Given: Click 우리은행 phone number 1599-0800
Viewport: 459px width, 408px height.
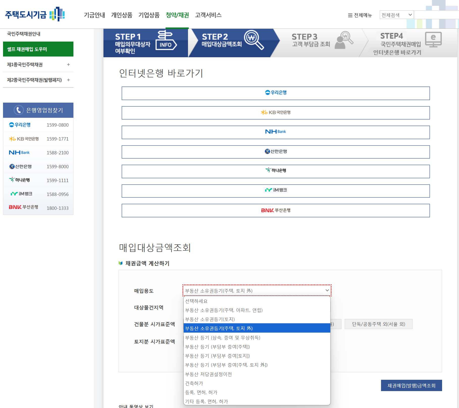Looking at the screenshot, I should pyautogui.click(x=58, y=125).
